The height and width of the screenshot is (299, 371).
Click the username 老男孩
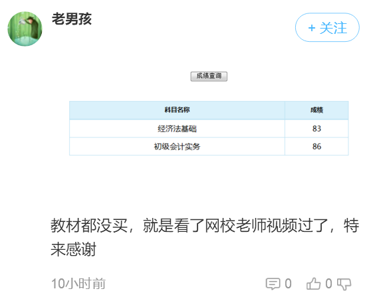[x=72, y=19]
